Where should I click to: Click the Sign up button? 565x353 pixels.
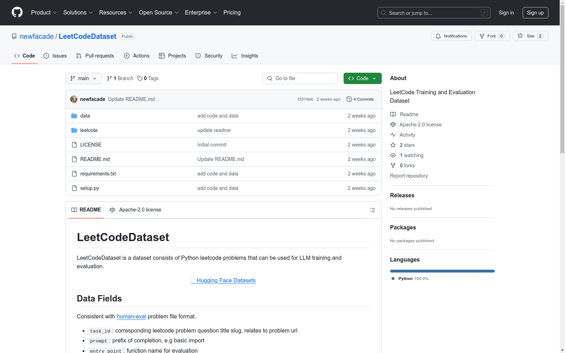535,13
